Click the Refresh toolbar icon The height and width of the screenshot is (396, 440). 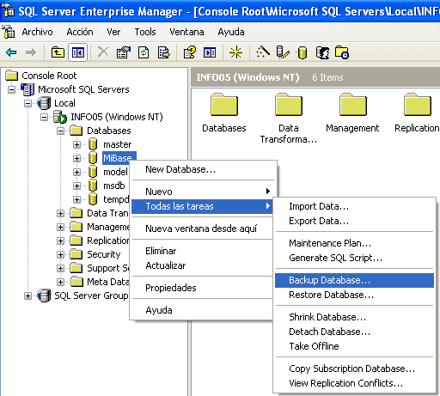[144, 52]
